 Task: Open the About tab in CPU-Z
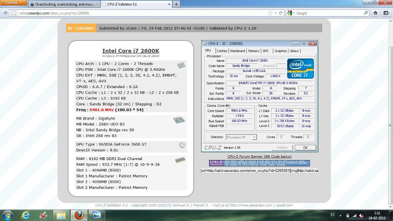(294, 51)
